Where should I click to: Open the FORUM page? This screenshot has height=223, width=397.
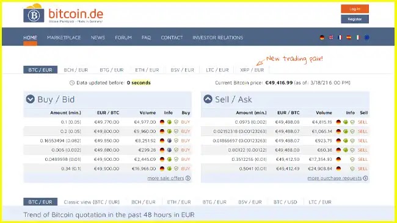[x=123, y=38]
